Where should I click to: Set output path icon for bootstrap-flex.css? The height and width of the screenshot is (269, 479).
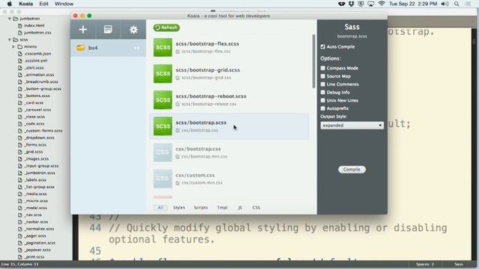pyautogui.click(x=178, y=52)
